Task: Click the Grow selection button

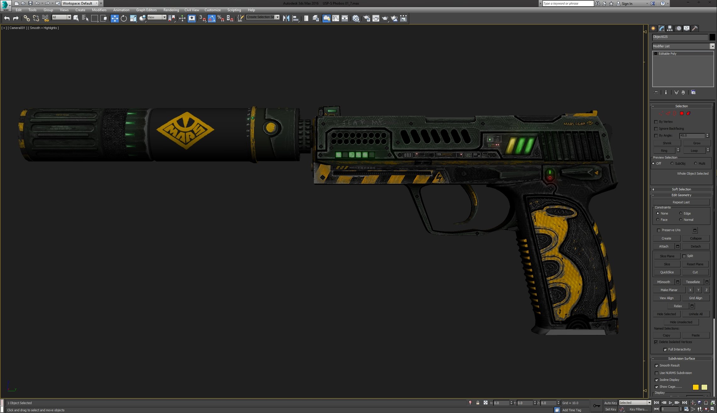Action: pos(697,143)
